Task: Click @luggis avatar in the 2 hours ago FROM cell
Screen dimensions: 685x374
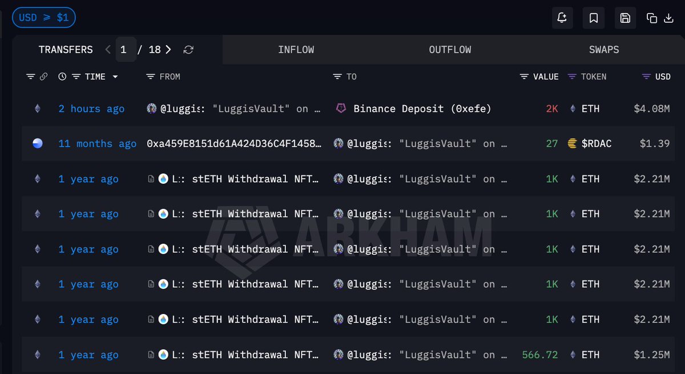Action: click(x=151, y=108)
